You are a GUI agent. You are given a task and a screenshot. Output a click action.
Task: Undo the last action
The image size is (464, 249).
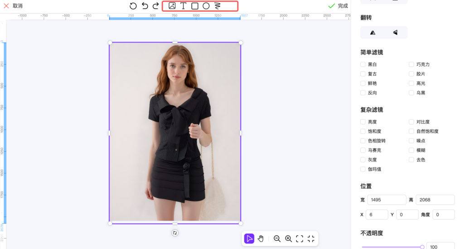pos(145,6)
